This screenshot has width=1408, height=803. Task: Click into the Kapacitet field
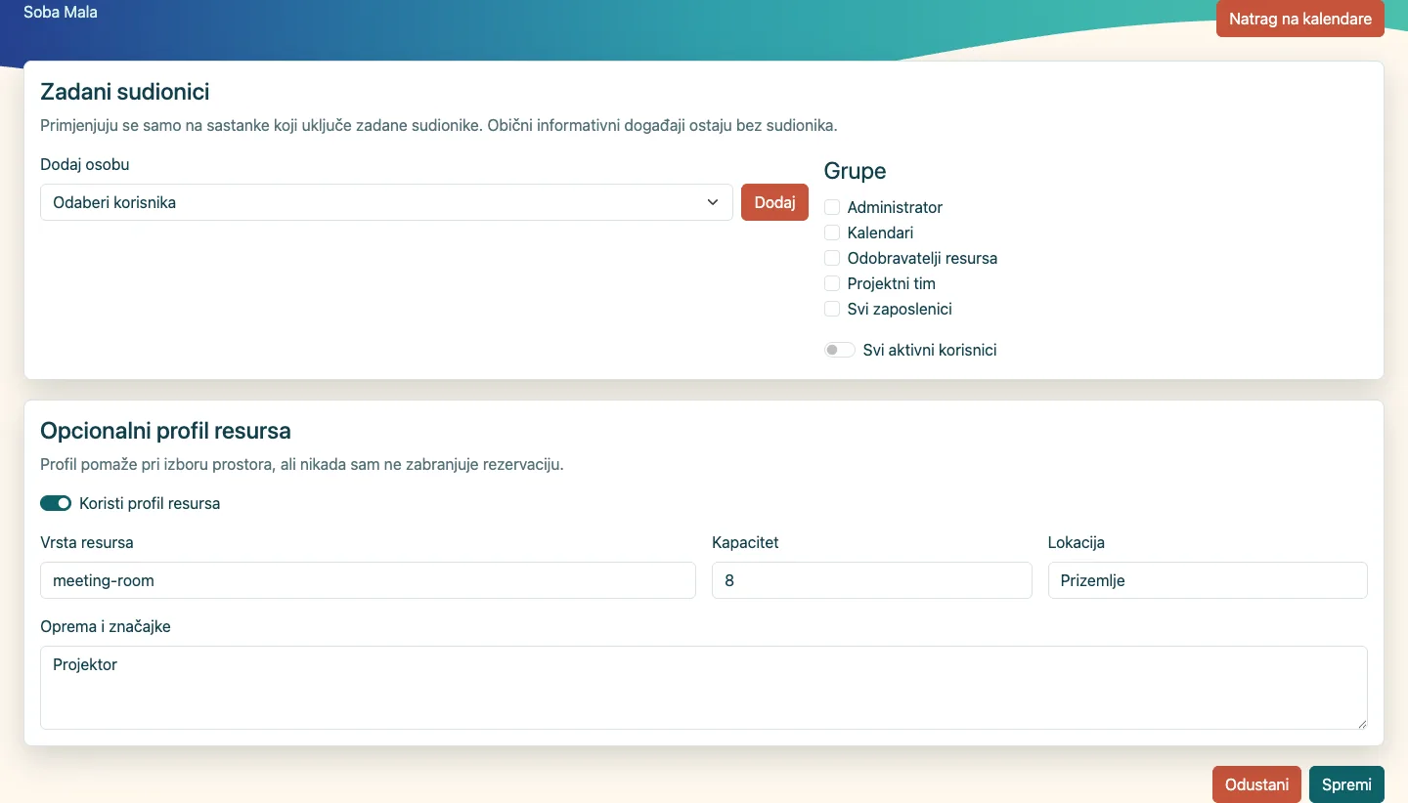(x=872, y=580)
